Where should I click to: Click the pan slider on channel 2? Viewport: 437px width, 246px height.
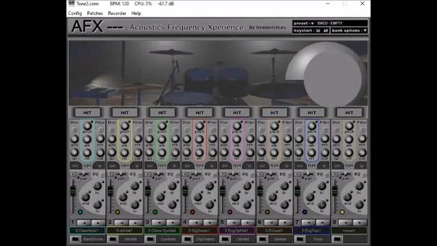(x=121, y=174)
